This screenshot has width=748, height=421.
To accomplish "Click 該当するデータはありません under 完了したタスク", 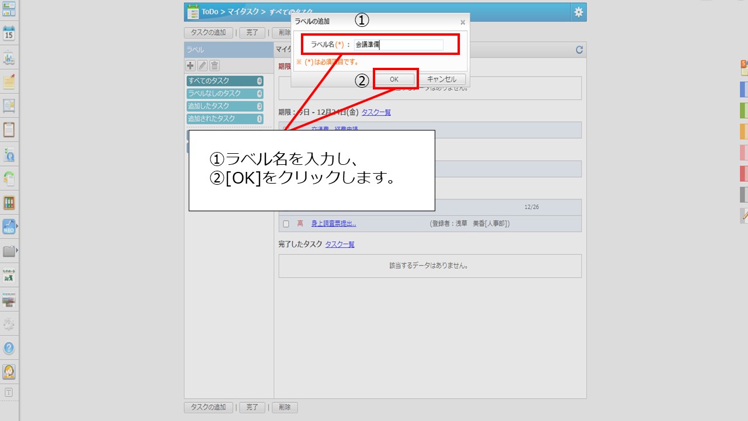I will click(430, 265).
